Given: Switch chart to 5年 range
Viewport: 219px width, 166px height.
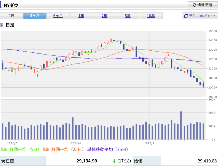Looking at the screenshot, I should coord(128,16).
